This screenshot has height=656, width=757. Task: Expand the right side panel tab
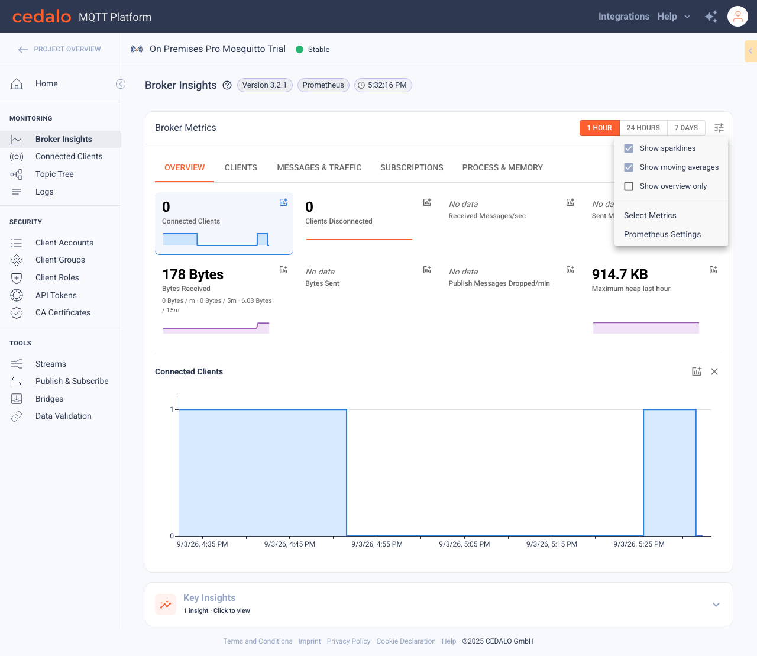(750, 51)
